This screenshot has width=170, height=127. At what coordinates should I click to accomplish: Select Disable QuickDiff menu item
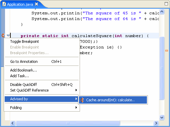click(42, 85)
